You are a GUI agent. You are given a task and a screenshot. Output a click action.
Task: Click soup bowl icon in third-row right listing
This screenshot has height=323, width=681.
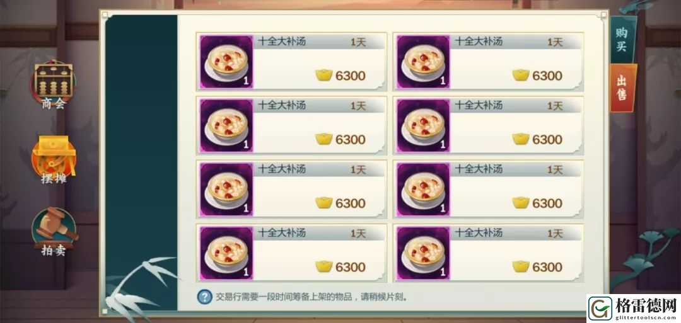click(423, 190)
